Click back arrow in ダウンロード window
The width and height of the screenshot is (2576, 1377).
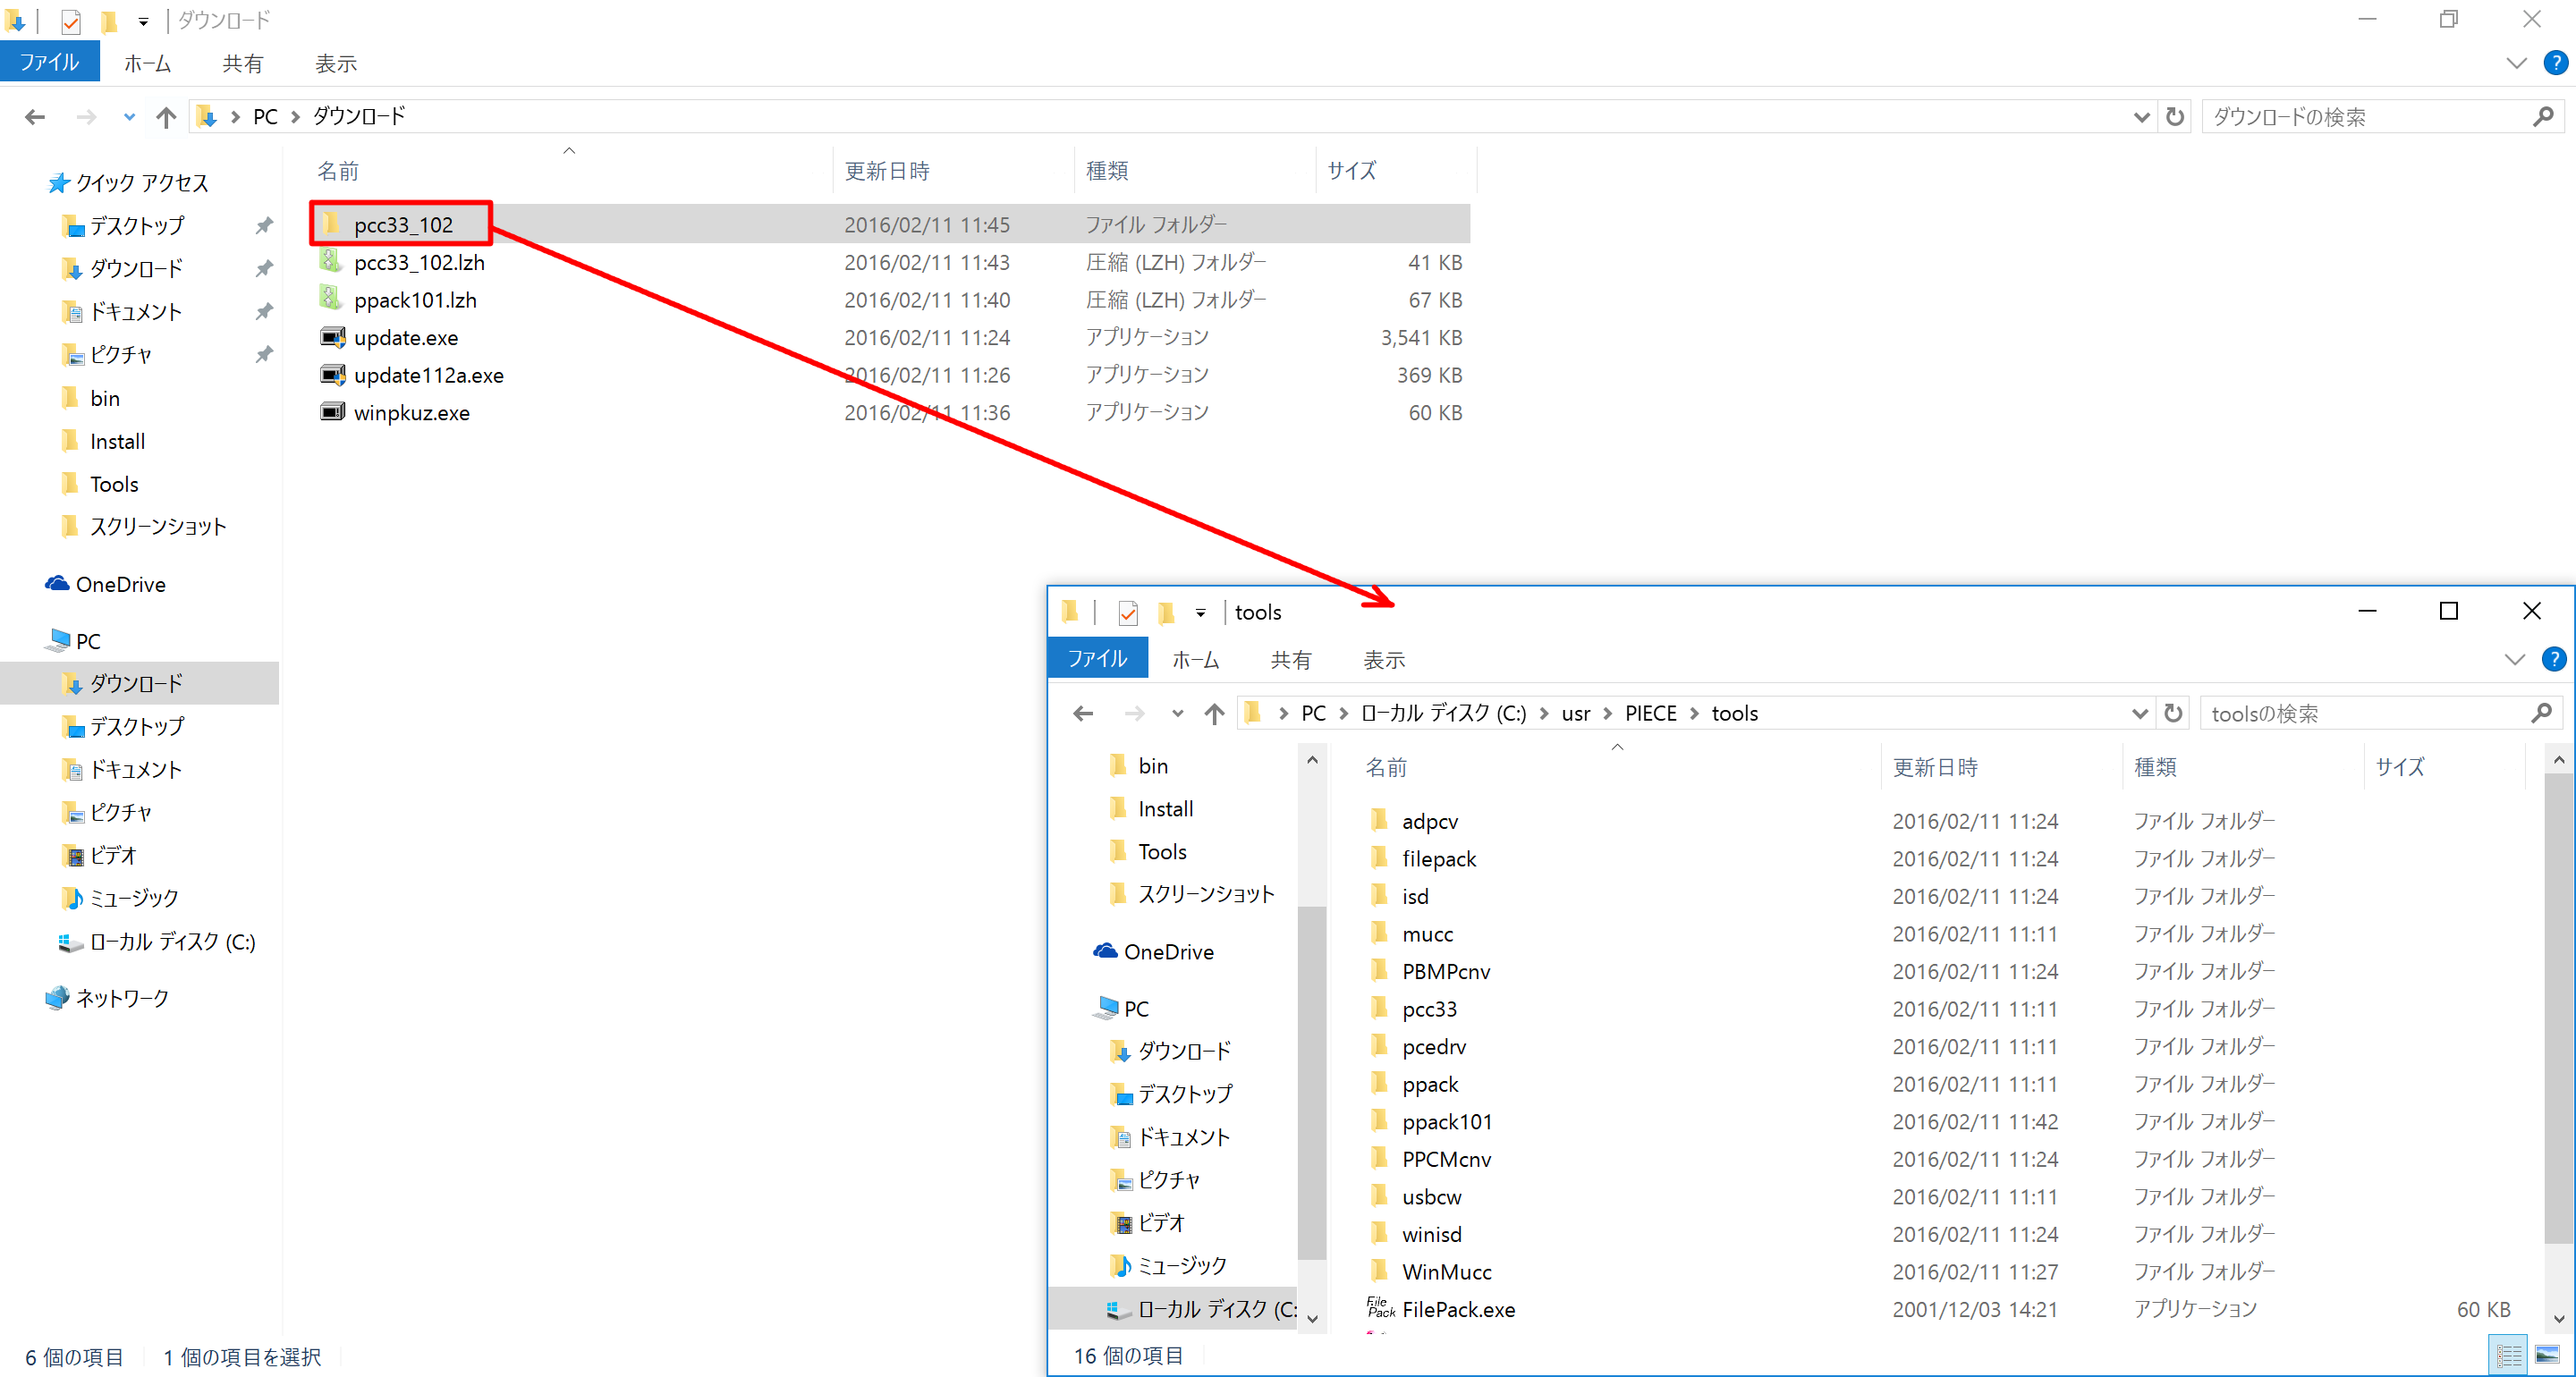point(35,117)
